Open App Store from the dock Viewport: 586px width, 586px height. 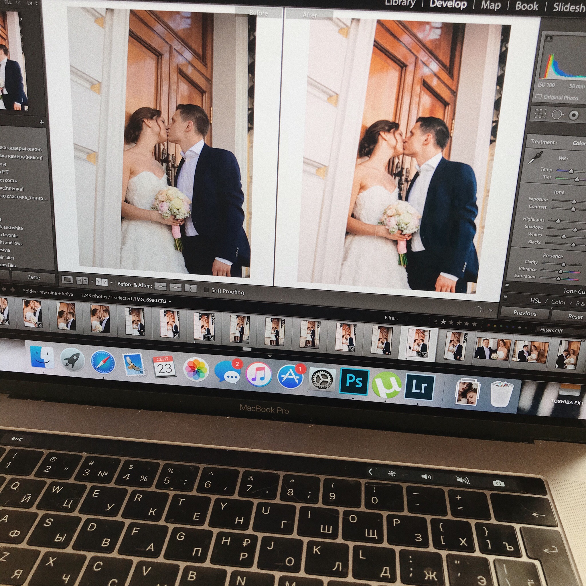click(x=290, y=376)
